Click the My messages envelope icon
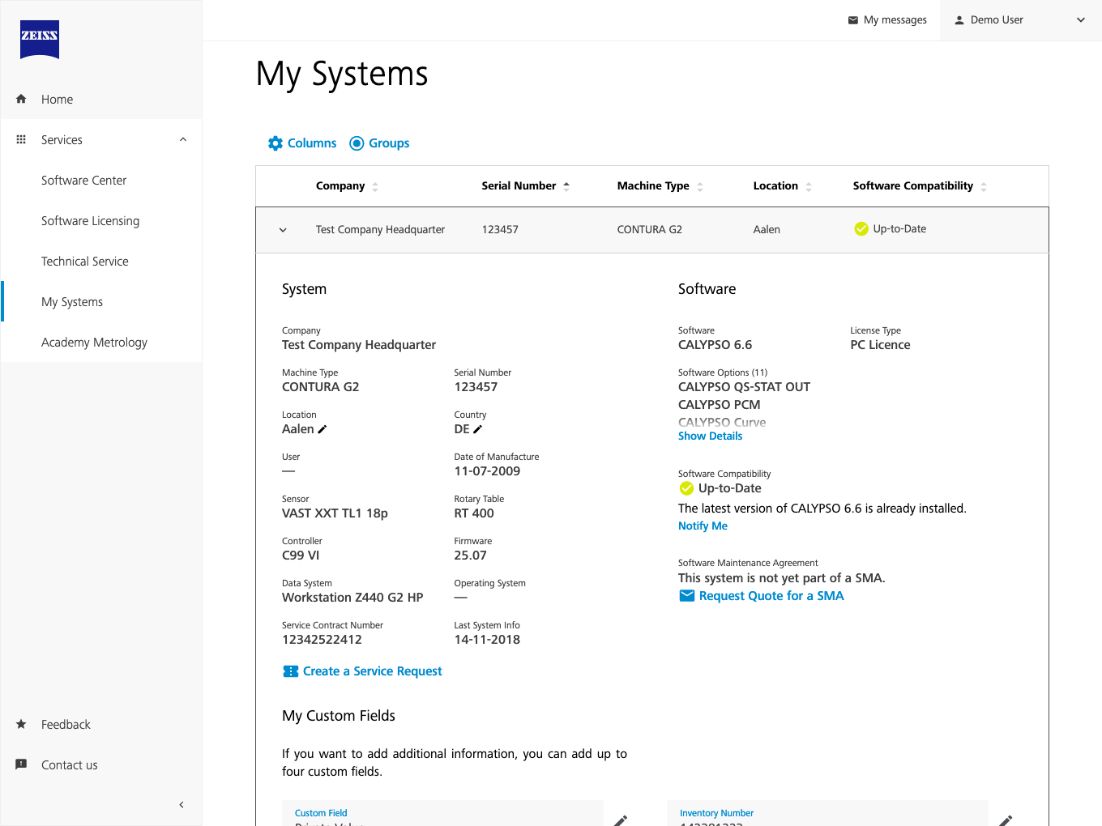The width and height of the screenshot is (1102, 826). [853, 20]
